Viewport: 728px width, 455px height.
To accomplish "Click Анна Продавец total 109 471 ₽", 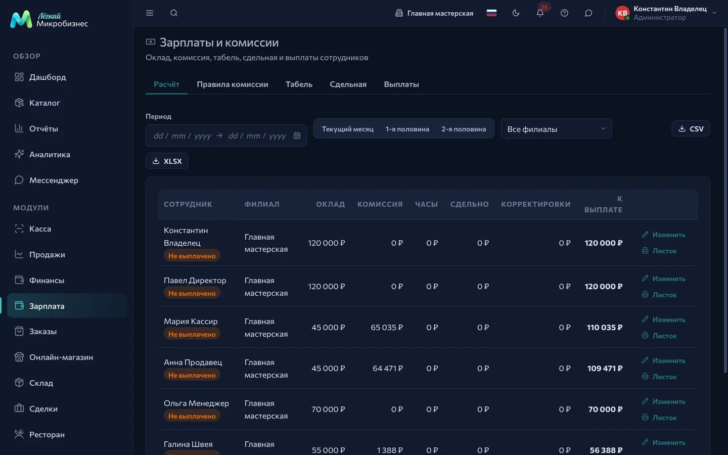I will [605, 369].
